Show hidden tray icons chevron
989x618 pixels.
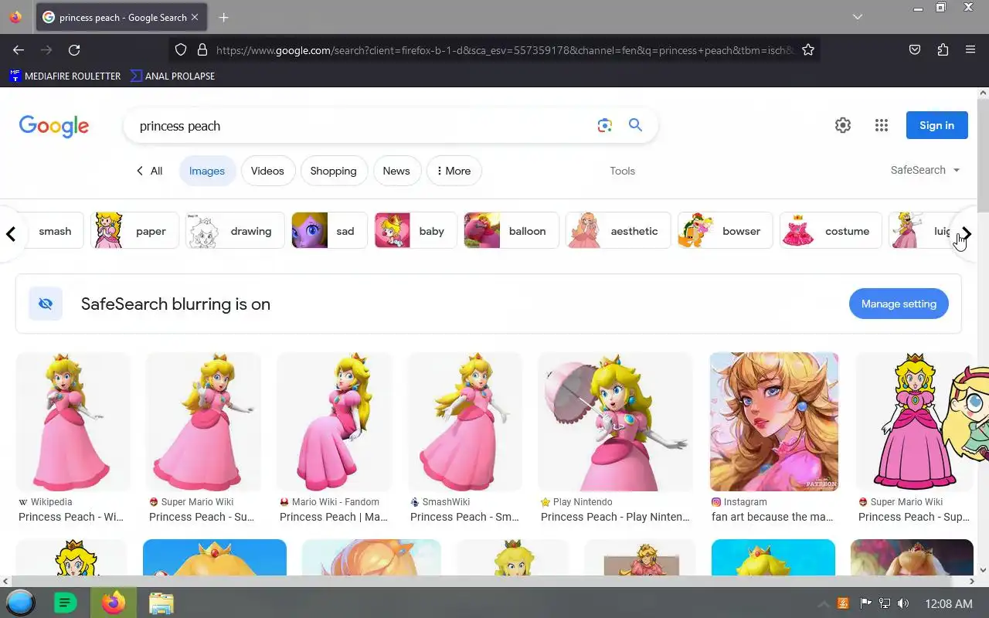(824, 603)
